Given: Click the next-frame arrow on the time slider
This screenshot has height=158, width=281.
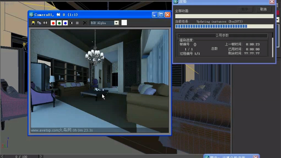Looking at the screenshot, I should click(x=41, y=156).
